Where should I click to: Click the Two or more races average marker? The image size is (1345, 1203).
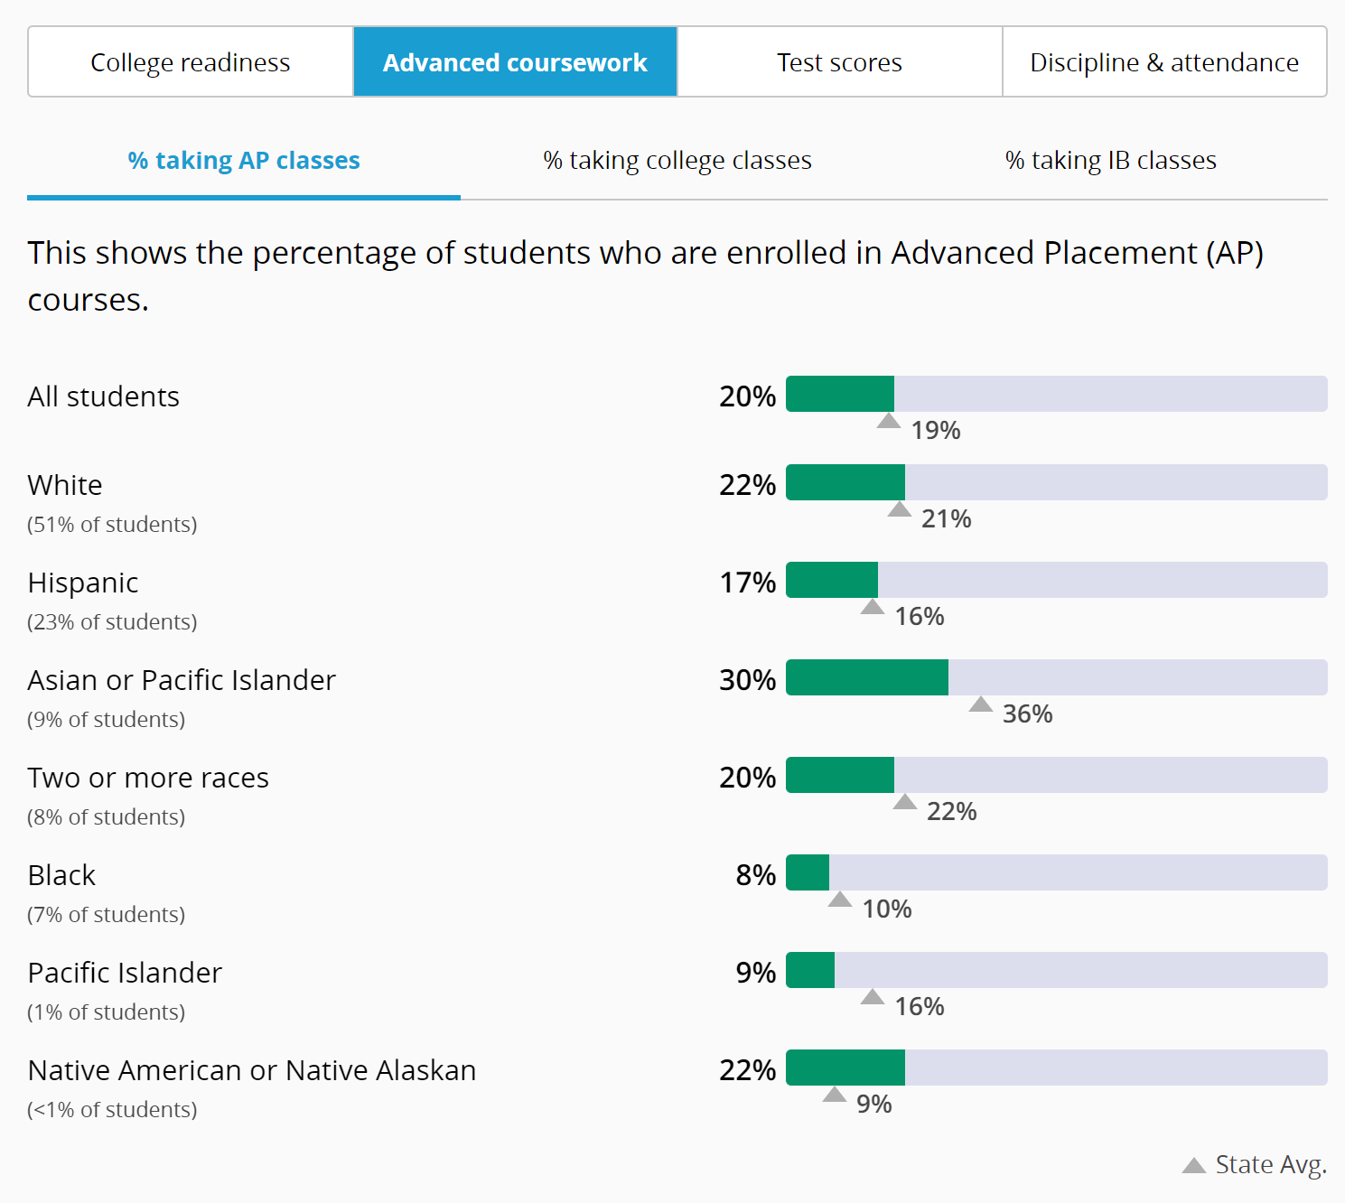click(x=905, y=802)
